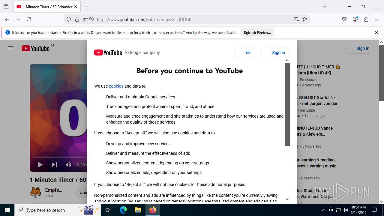The height and width of the screenshot is (216, 384).
Task: Click the taskbar search box
Action: (x=58, y=210)
